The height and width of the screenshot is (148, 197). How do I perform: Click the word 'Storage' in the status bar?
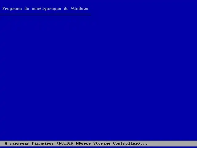point(102,143)
